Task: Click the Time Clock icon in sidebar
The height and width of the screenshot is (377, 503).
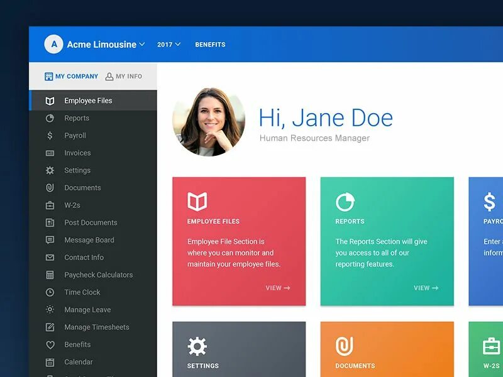Action: coord(50,292)
